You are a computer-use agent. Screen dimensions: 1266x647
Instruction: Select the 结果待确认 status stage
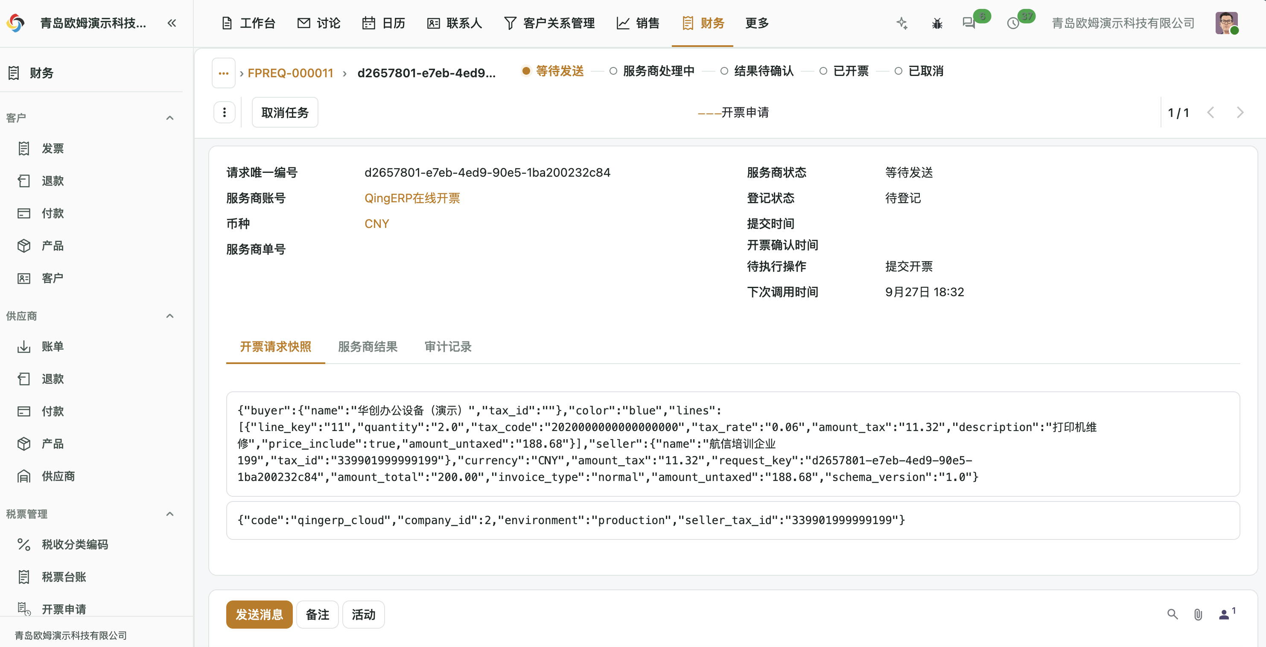757,71
